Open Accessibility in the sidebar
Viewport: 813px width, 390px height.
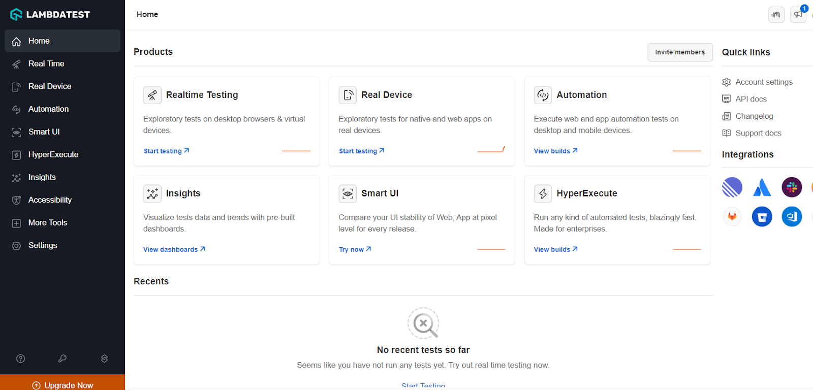pos(62,200)
